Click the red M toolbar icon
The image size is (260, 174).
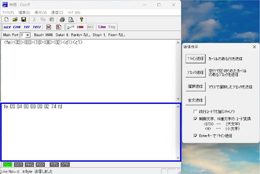49,27
